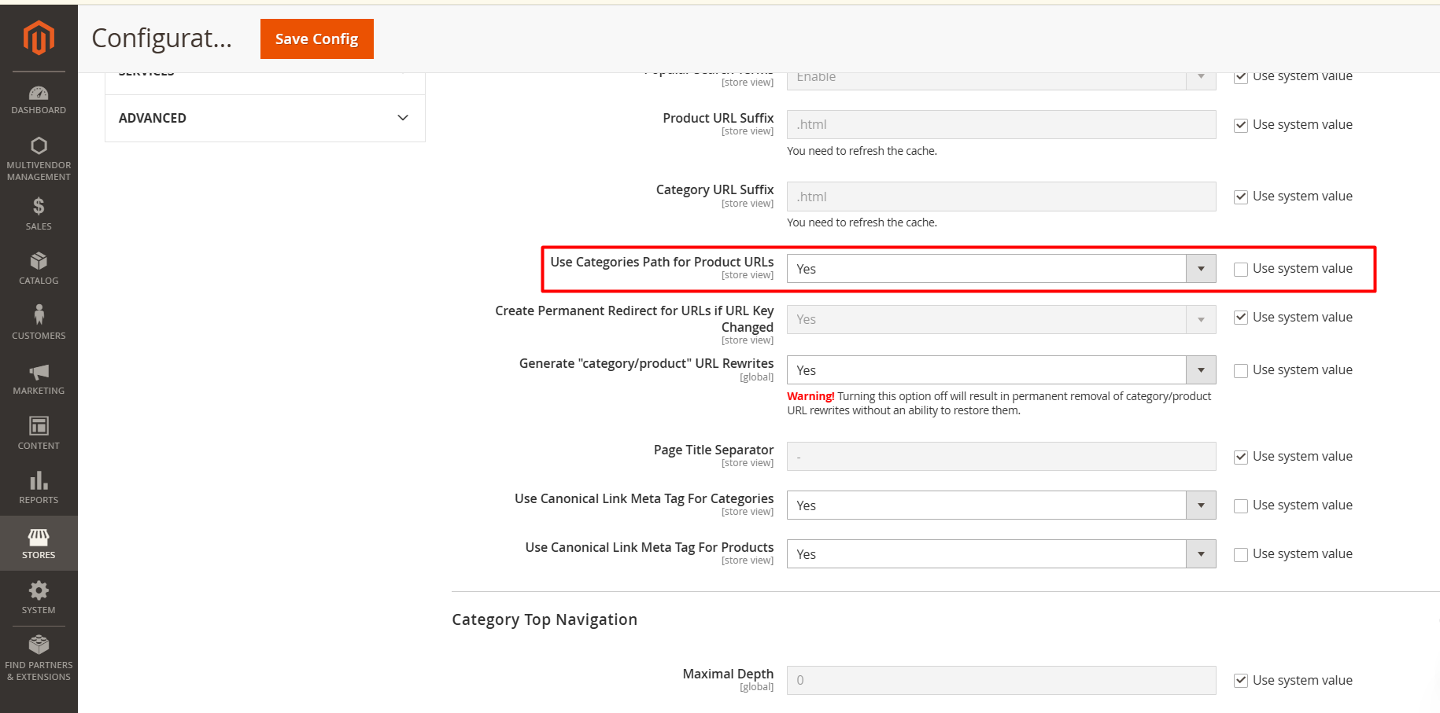Open Canonical Link Meta Tag For Products dropdown

pyautogui.click(x=1001, y=554)
